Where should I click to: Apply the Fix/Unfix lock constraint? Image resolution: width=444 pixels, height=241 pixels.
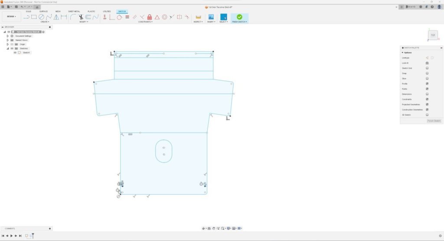(x=150, y=17)
